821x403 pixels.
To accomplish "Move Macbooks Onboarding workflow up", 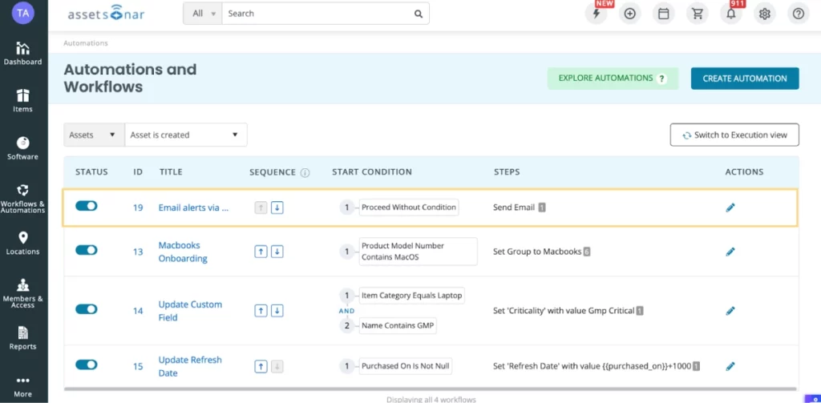I will pyautogui.click(x=261, y=252).
